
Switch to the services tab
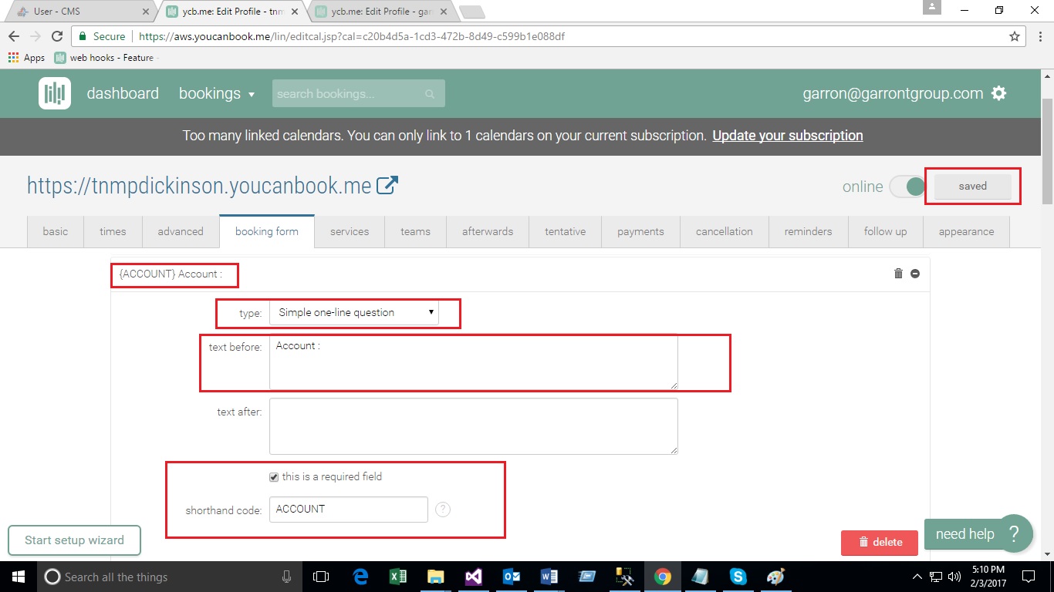(350, 231)
